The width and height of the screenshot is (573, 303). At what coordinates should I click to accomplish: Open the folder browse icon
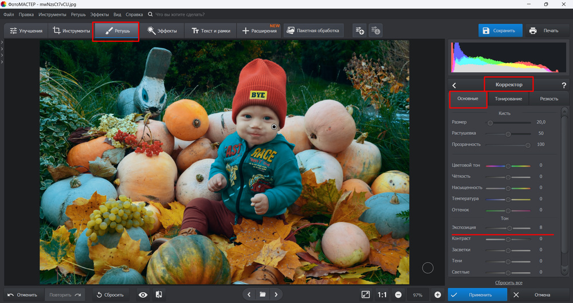pos(262,294)
